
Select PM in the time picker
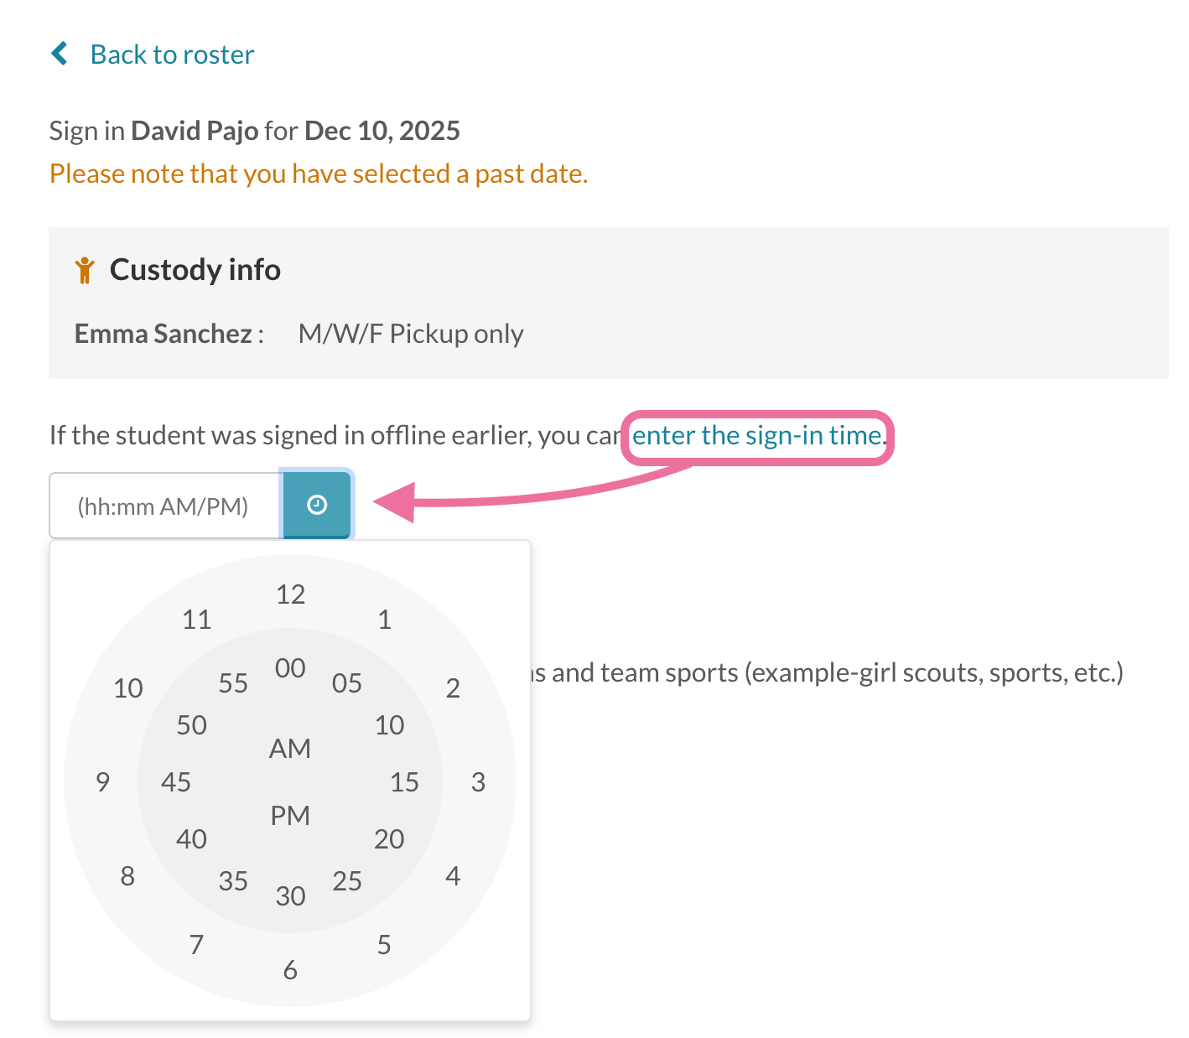[x=290, y=815]
